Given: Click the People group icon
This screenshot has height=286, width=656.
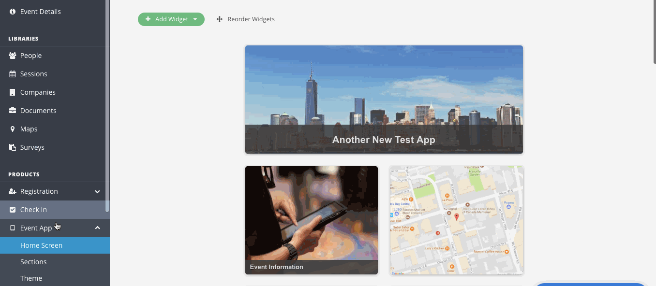Looking at the screenshot, I should click(13, 56).
